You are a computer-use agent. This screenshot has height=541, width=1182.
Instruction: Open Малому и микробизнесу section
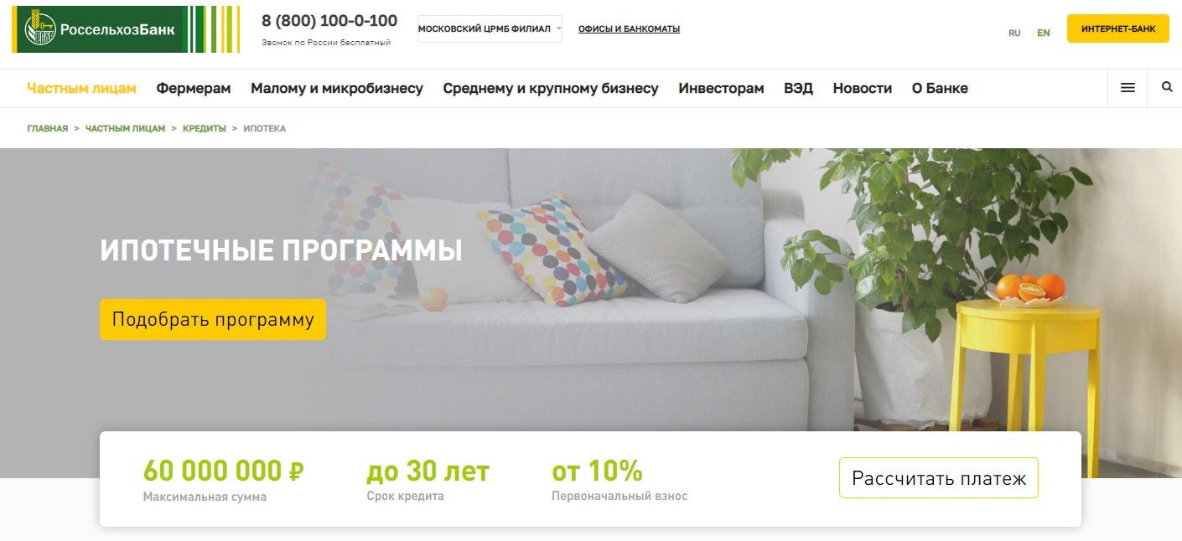click(337, 88)
